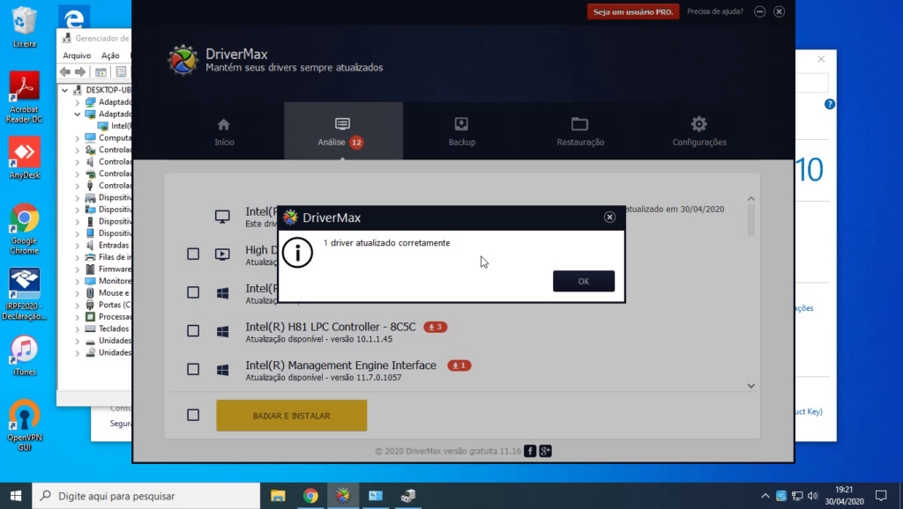Expand the Computa... node in Device Manager
This screenshot has height=509, width=903.
click(x=78, y=138)
